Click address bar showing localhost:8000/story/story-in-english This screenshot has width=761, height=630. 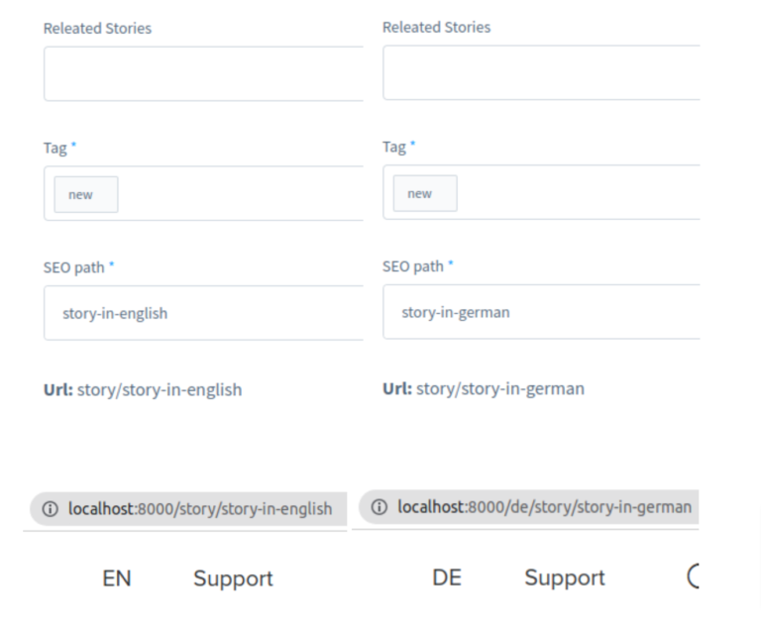(199, 509)
